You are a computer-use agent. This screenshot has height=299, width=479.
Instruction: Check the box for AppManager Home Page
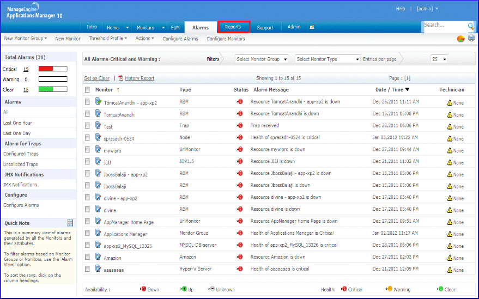pyautogui.click(x=87, y=221)
